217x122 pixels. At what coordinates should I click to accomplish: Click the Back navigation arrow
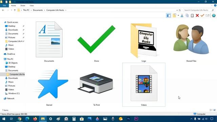[x=3, y=10]
